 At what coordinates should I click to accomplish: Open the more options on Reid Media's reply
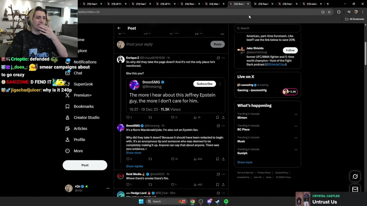click(x=223, y=174)
